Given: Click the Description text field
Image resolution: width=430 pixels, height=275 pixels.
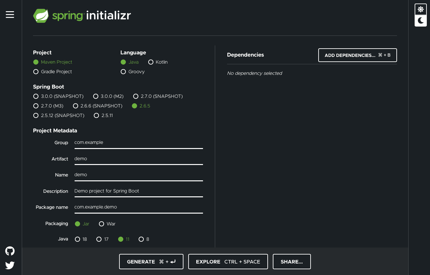Looking at the screenshot, I should pyautogui.click(x=138, y=191).
